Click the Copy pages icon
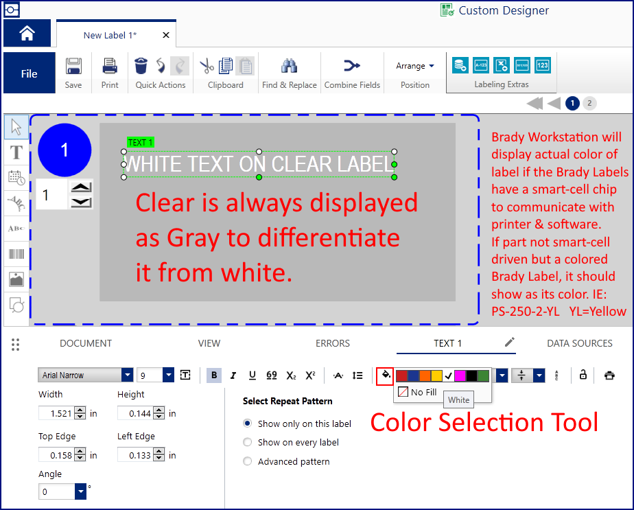 (x=226, y=66)
